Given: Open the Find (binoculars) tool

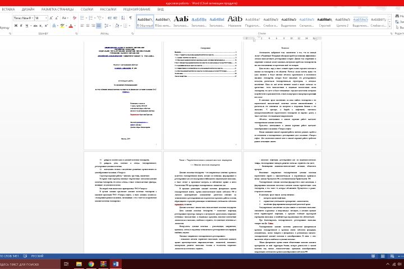Looking at the screenshot, I should coord(400,16).
